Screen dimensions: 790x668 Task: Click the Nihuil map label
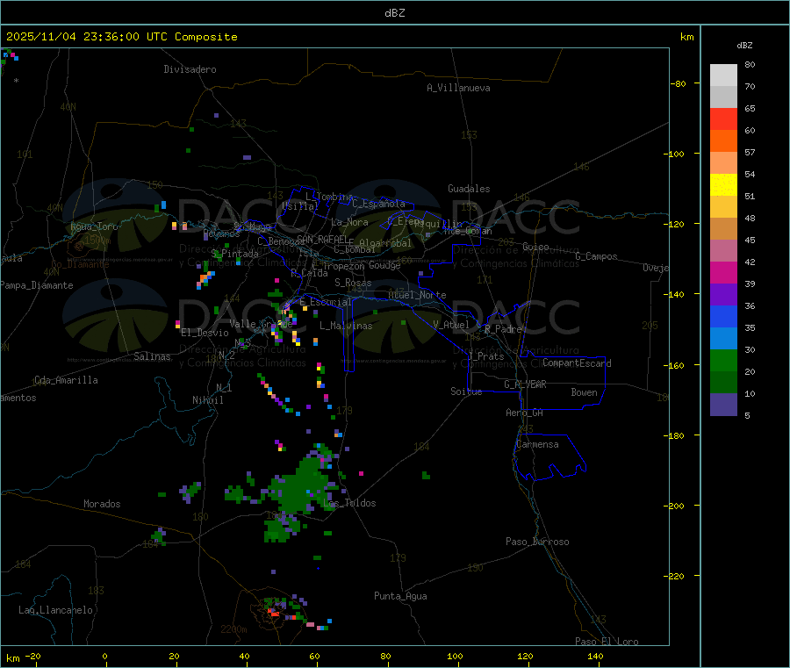[207, 400]
